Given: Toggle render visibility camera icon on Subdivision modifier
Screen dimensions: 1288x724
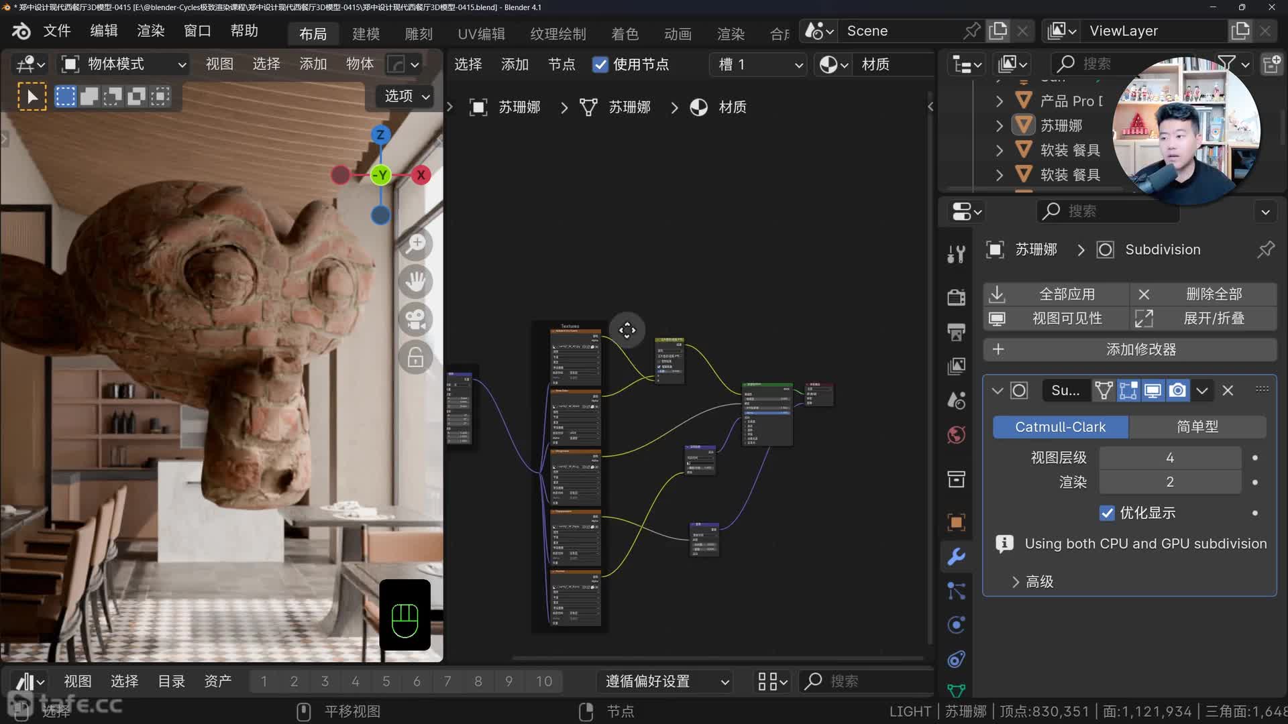Looking at the screenshot, I should click(1177, 390).
